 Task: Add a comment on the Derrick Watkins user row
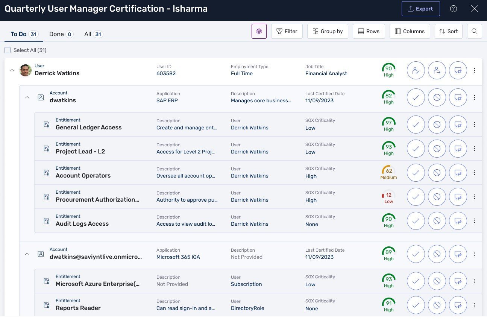(x=458, y=70)
